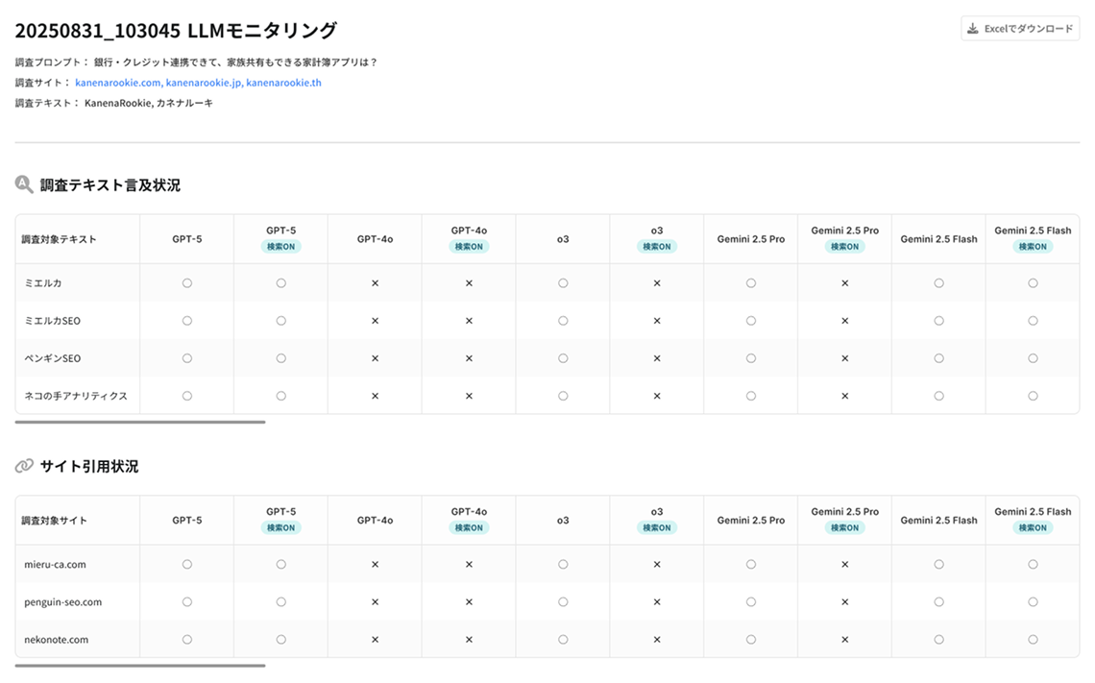Select the Gemini 2.5 Pro header without search in the text mention table
This screenshot has height=683, width=1095.
(x=750, y=239)
